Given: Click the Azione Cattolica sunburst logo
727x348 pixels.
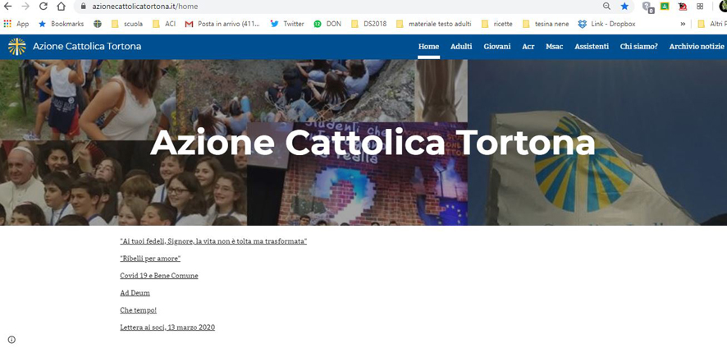Looking at the screenshot, I should pos(16,47).
